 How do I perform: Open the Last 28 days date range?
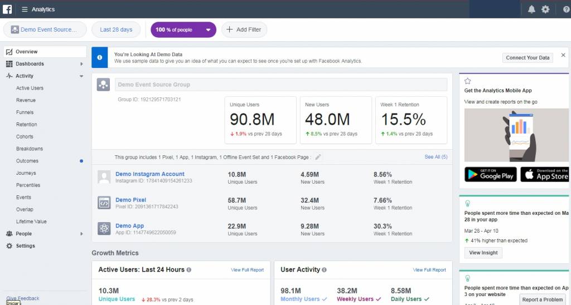tap(116, 29)
